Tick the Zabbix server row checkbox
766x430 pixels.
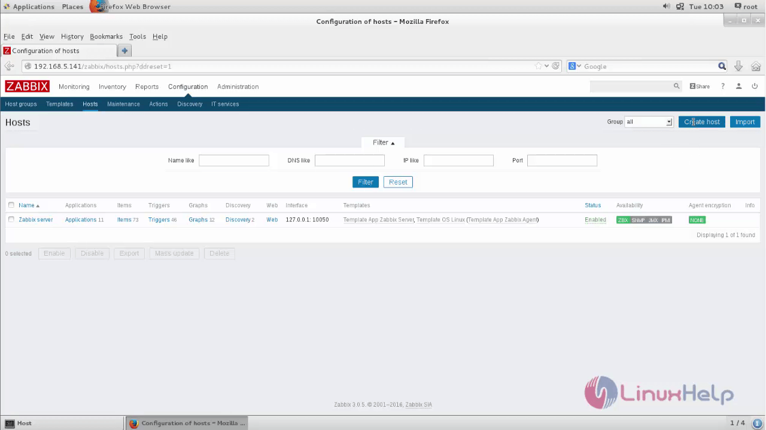click(11, 219)
